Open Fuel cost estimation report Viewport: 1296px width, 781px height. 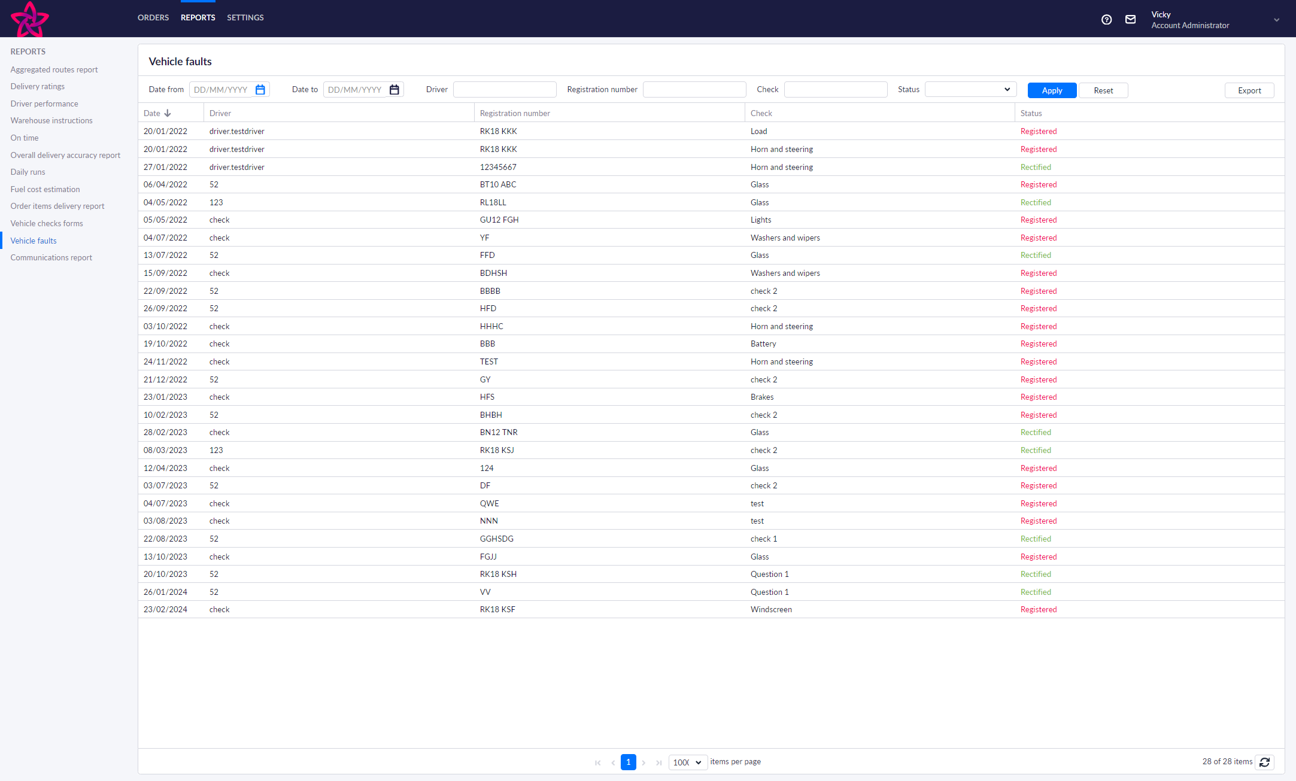tap(45, 190)
